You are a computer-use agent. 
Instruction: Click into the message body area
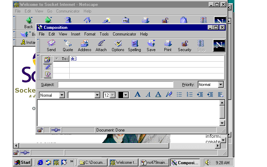pyautogui.click(x=128, y=113)
